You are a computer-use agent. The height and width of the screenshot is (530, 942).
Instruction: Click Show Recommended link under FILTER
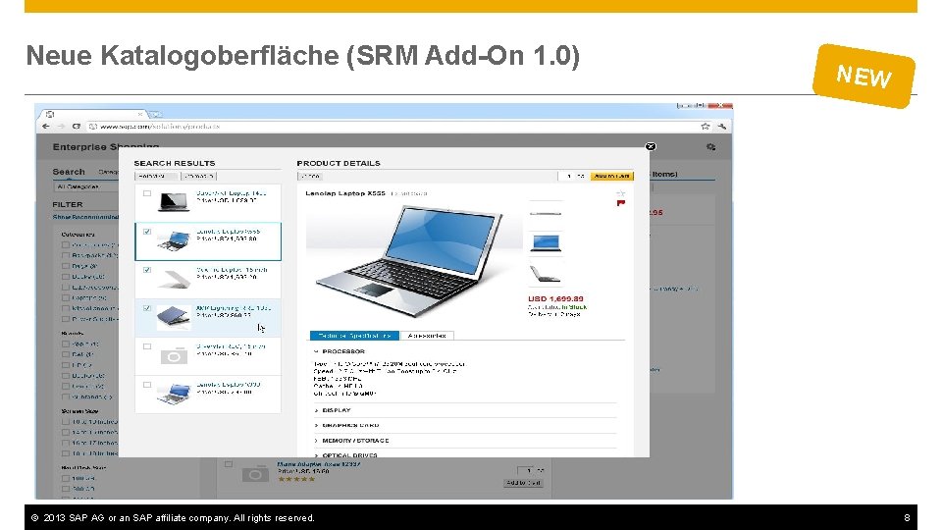pyautogui.click(x=85, y=217)
